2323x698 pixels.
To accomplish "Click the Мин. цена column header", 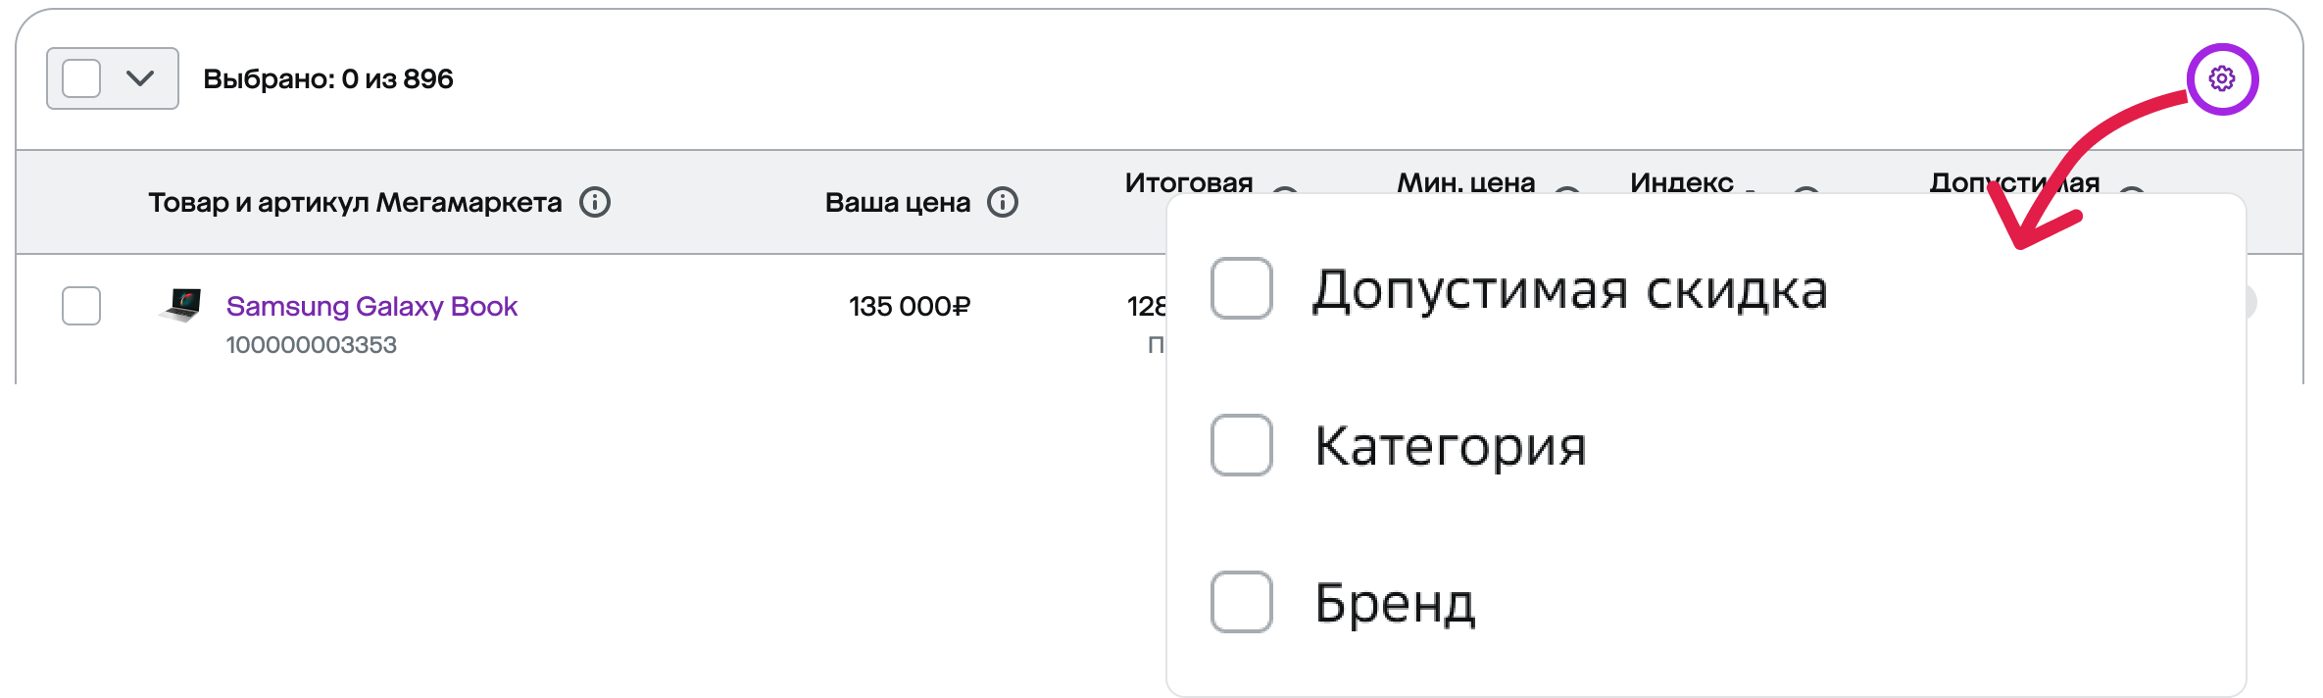I will point(1466,182).
